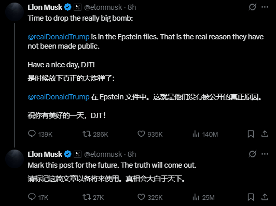Image resolution: width=276 pixels, height=206 pixels.
Task: Click the X affiliate badge on second post
Action: (x=77, y=154)
